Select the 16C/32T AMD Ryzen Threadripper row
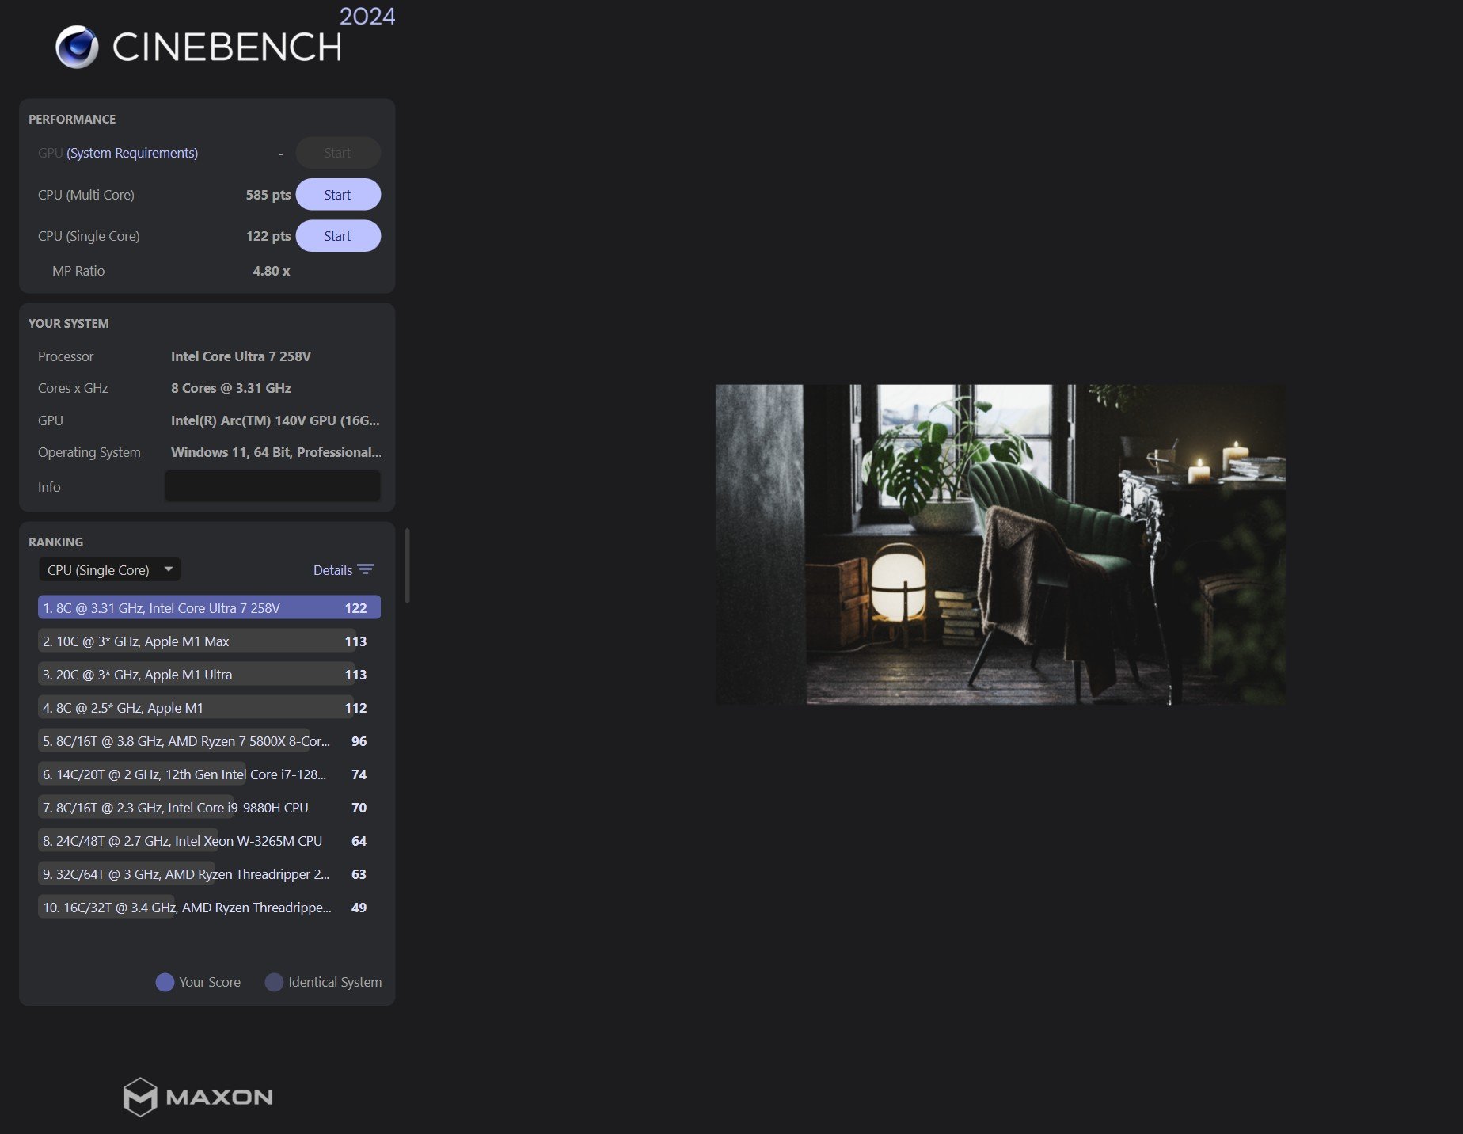The height and width of the screenshot is (1134, 1463). (x=209, y=907)
